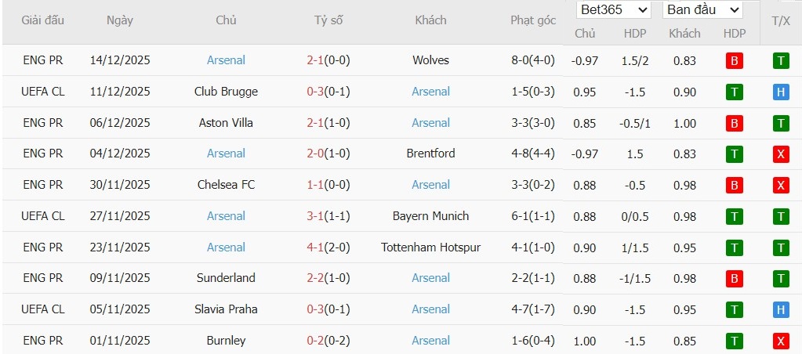Click red HDP B badge in Sunderland row
Viewport: 802px width, 354px height.
735,279
